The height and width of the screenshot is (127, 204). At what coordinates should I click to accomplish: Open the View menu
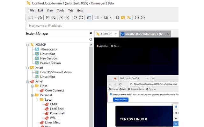pyautogui.click(x=50, y=10)
